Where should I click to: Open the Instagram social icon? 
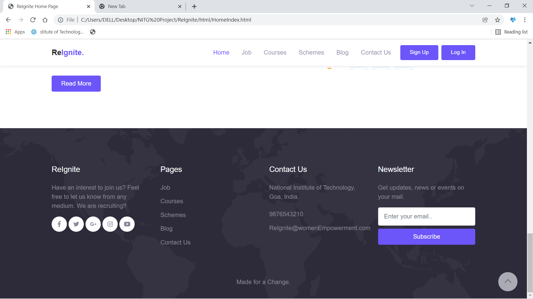pos(110,224)
